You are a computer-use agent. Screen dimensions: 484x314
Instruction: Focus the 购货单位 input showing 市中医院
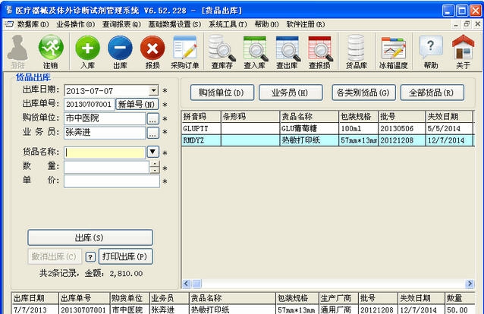point(105,118)
